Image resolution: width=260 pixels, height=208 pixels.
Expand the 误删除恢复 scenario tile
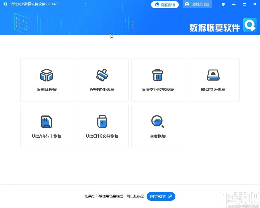point(46,80)
